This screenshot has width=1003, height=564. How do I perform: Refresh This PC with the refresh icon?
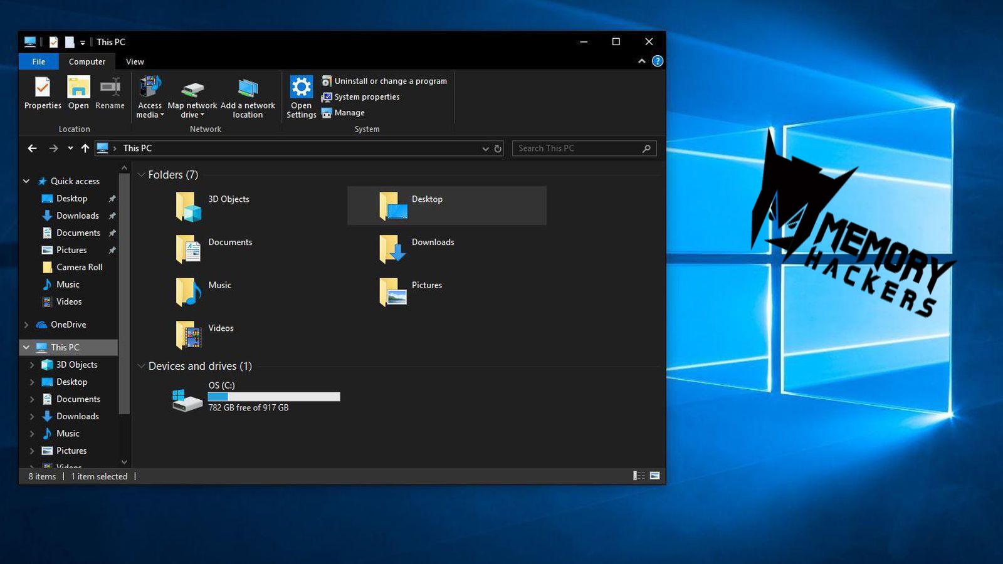coord(498,149)
